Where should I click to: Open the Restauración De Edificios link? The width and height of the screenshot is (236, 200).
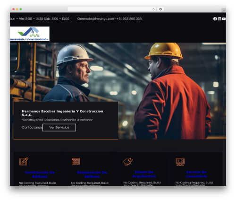92,174
